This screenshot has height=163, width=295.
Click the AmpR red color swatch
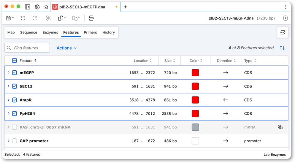[195, 100]
